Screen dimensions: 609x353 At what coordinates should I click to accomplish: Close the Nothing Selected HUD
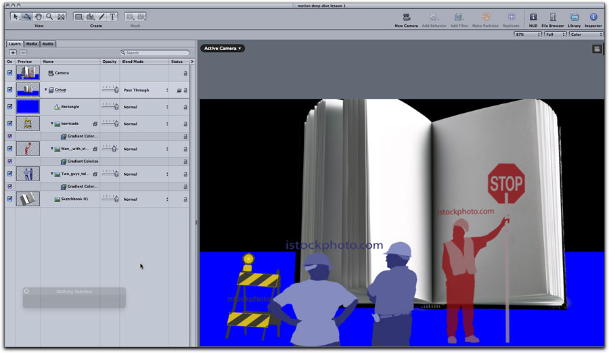click(26, 291)
